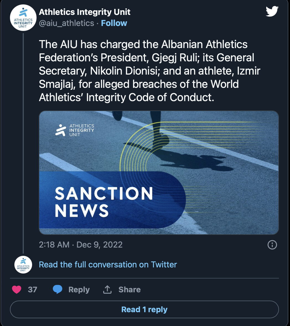
Task: Open the Athletics Integrity Unit display name
Action: pyautogui.click(x=85, y=12)
